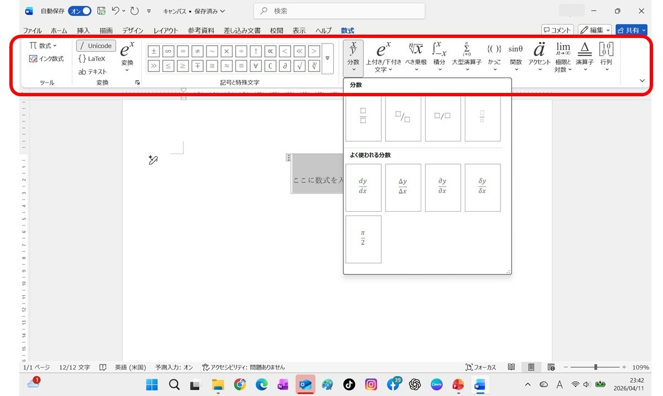Toggle the 自動保存 autosave switch
663x396 pixels.
80,11
